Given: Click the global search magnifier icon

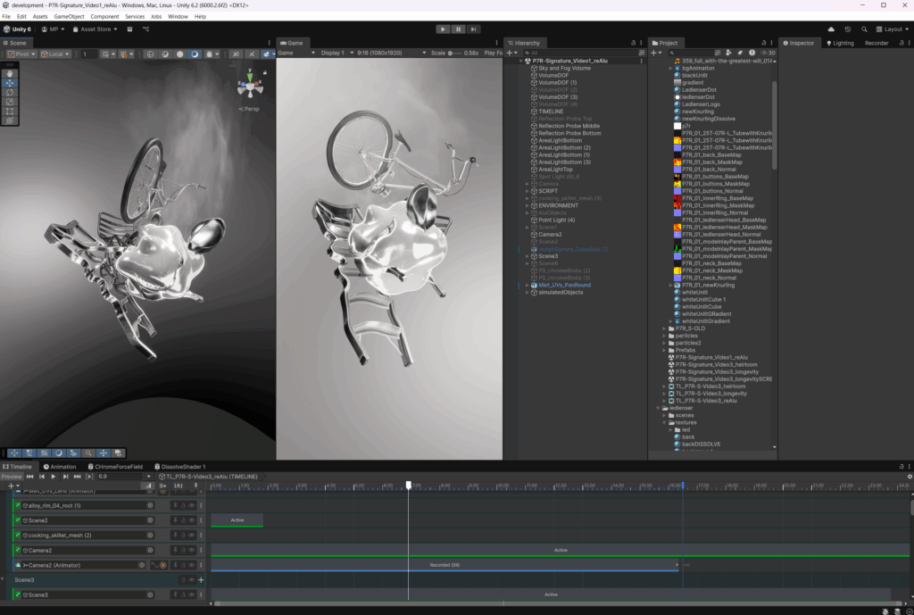Looking at the screenshot, I should coord(864,29).
